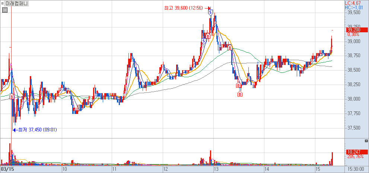Viewport: 369px width, 173px height.
Task: Click the 15 hour label on time axis
Action: click(x=318, y=169)
